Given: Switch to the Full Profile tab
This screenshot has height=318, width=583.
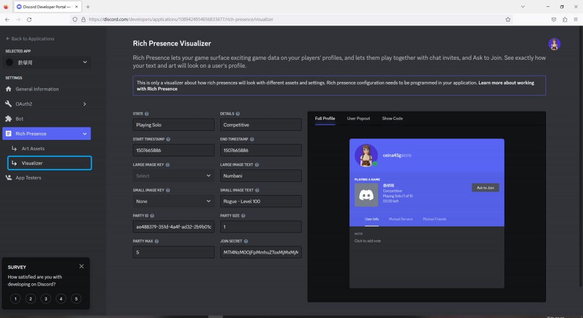Looking at the screenshot, I should coord(325,118).
